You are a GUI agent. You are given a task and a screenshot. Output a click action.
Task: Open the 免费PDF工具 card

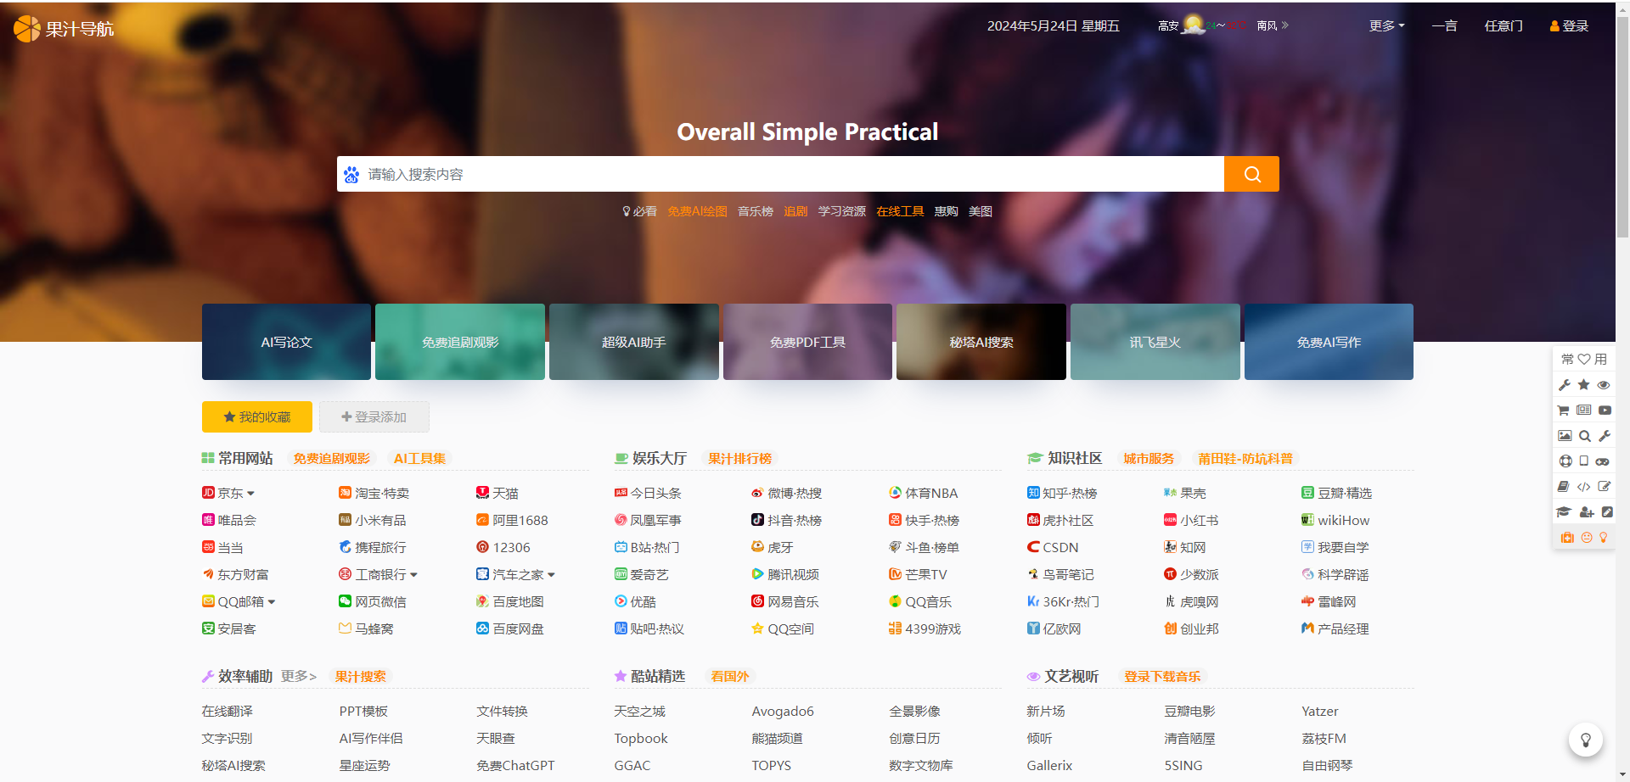[807, 342]
